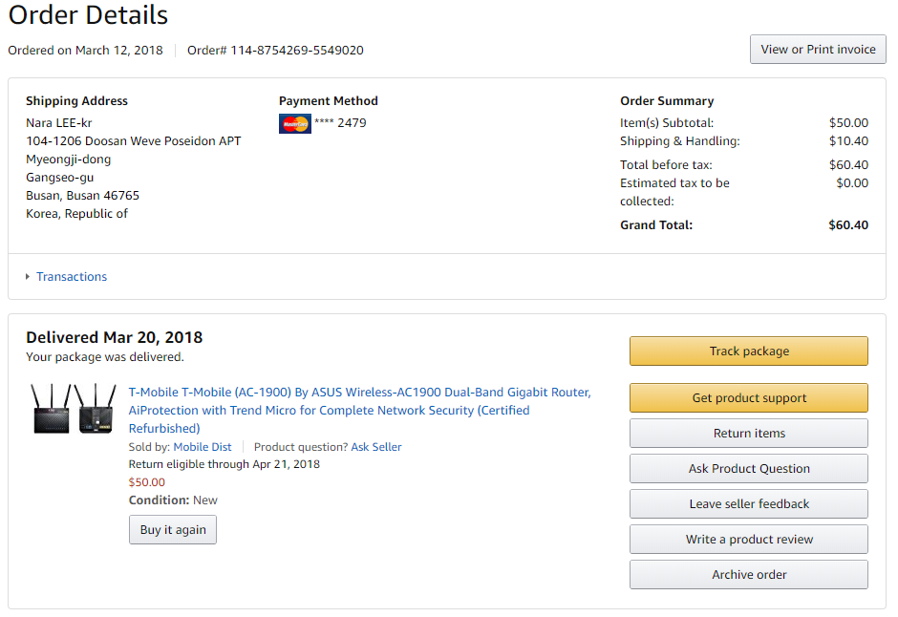Image resolution: width=898 pixels, height=617 pixels.
Task: Click the ASUS router product thumbnail
Action: 74,409
